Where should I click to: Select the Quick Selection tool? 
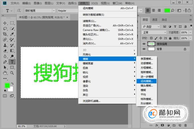click(x=12, y=29)
